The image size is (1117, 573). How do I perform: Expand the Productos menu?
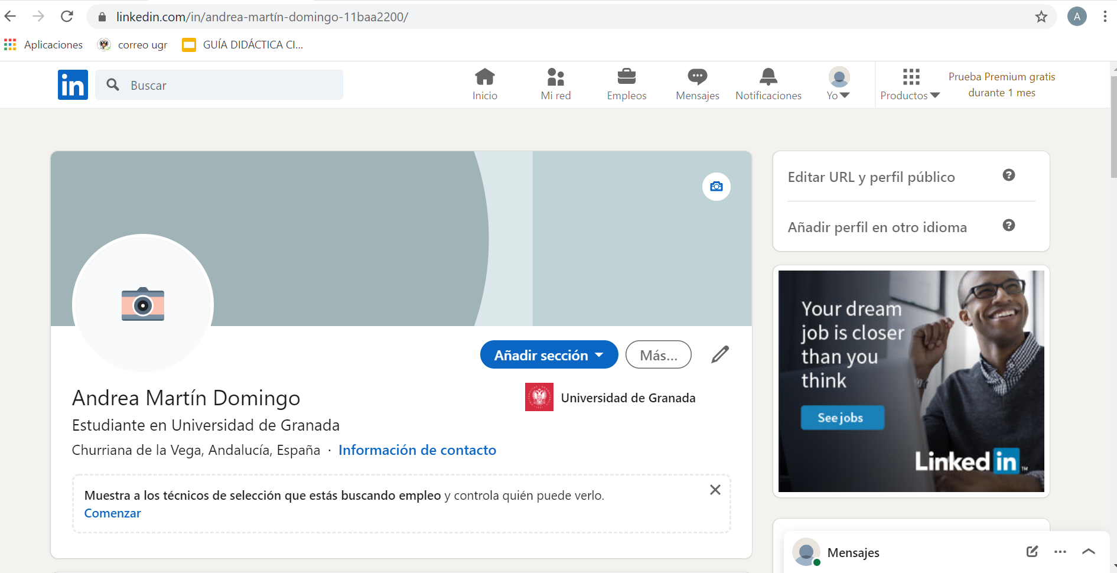click(x=910, y=85)
